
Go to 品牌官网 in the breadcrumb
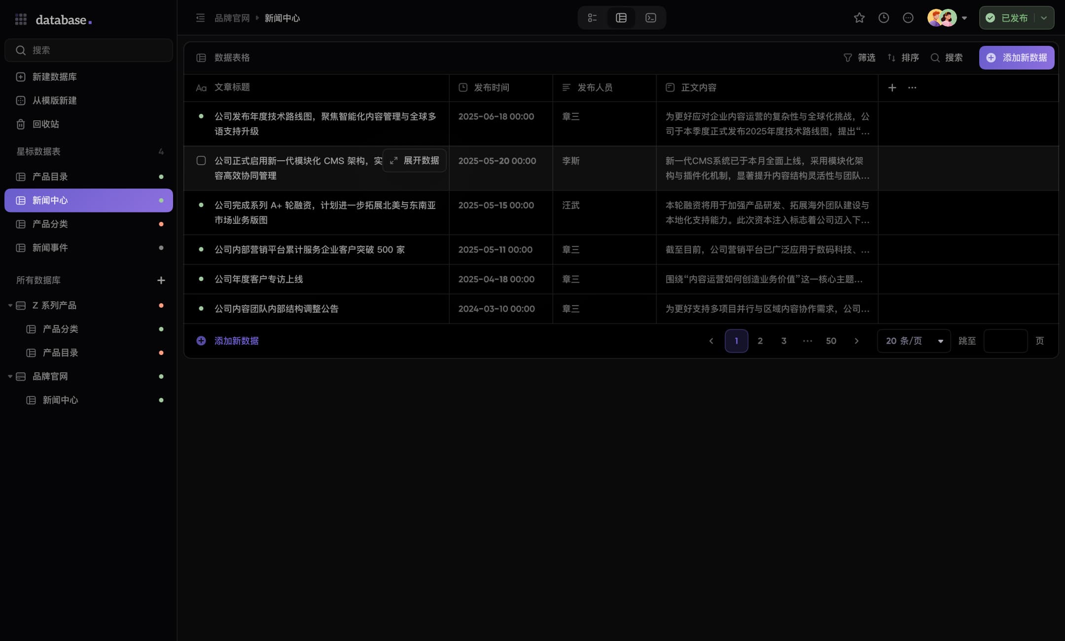pos(232,18)
